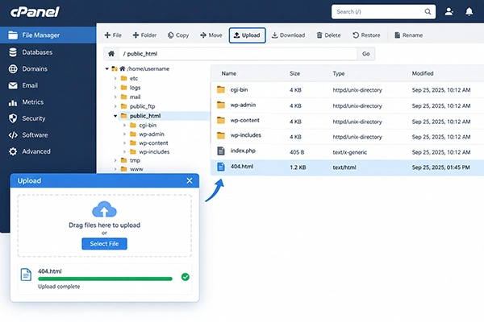Open File Manager in sidebar
The image size is (484, 322).
[x=48, y=35]
